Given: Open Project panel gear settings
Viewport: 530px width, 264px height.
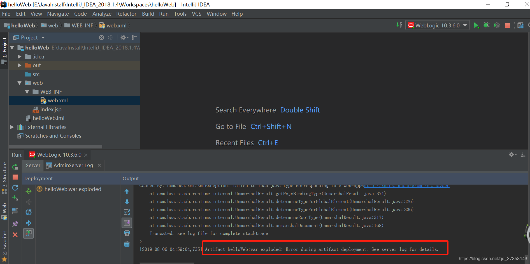Looking at the screenshot, I should [x=124, y=37].
